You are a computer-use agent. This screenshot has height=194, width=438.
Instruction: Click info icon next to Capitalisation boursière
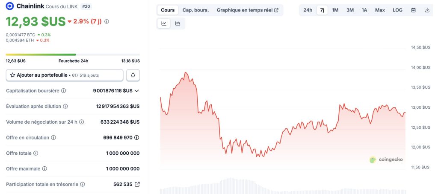coord(64,90)
